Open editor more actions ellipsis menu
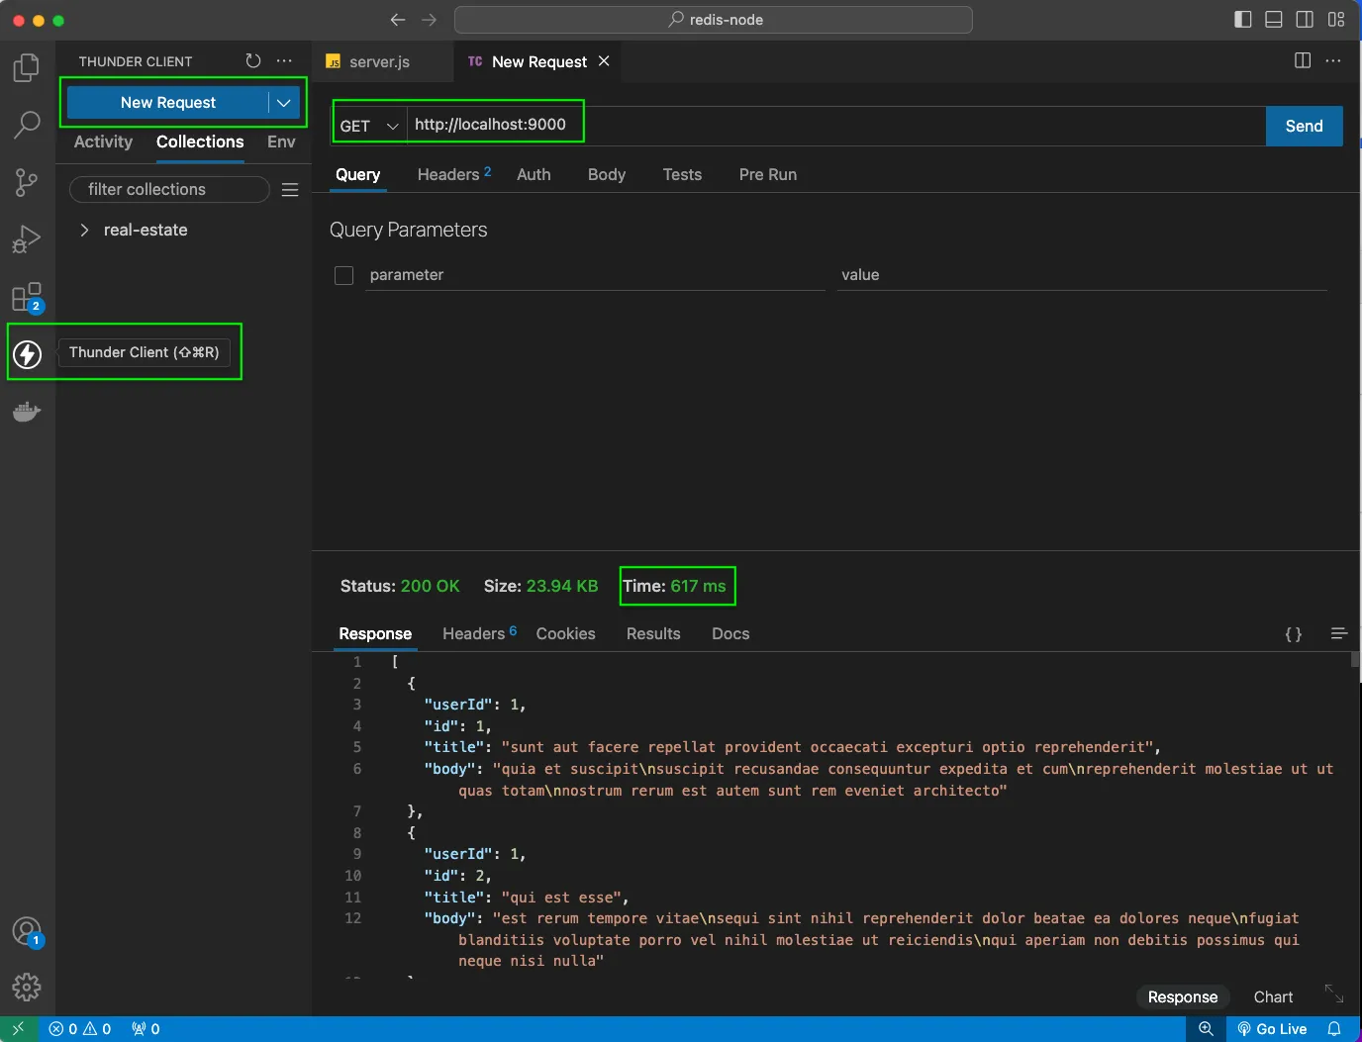Image resolution: width=1362 pixels, height=1042 pixels. pos(1333,61)
